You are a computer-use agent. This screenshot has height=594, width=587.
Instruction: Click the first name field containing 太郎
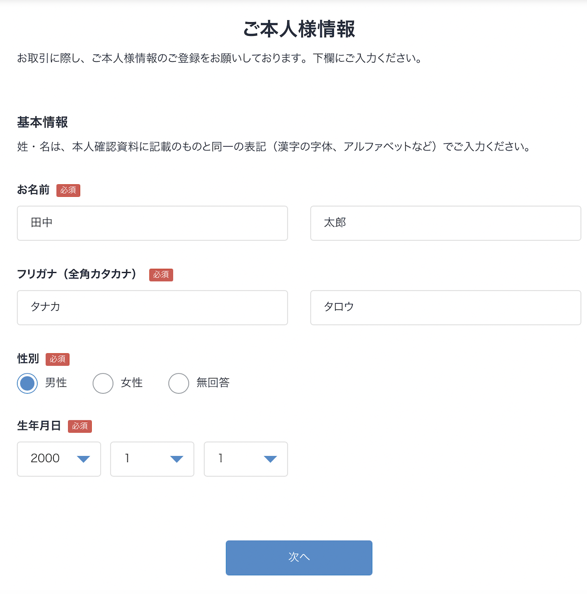pos(446,223)
